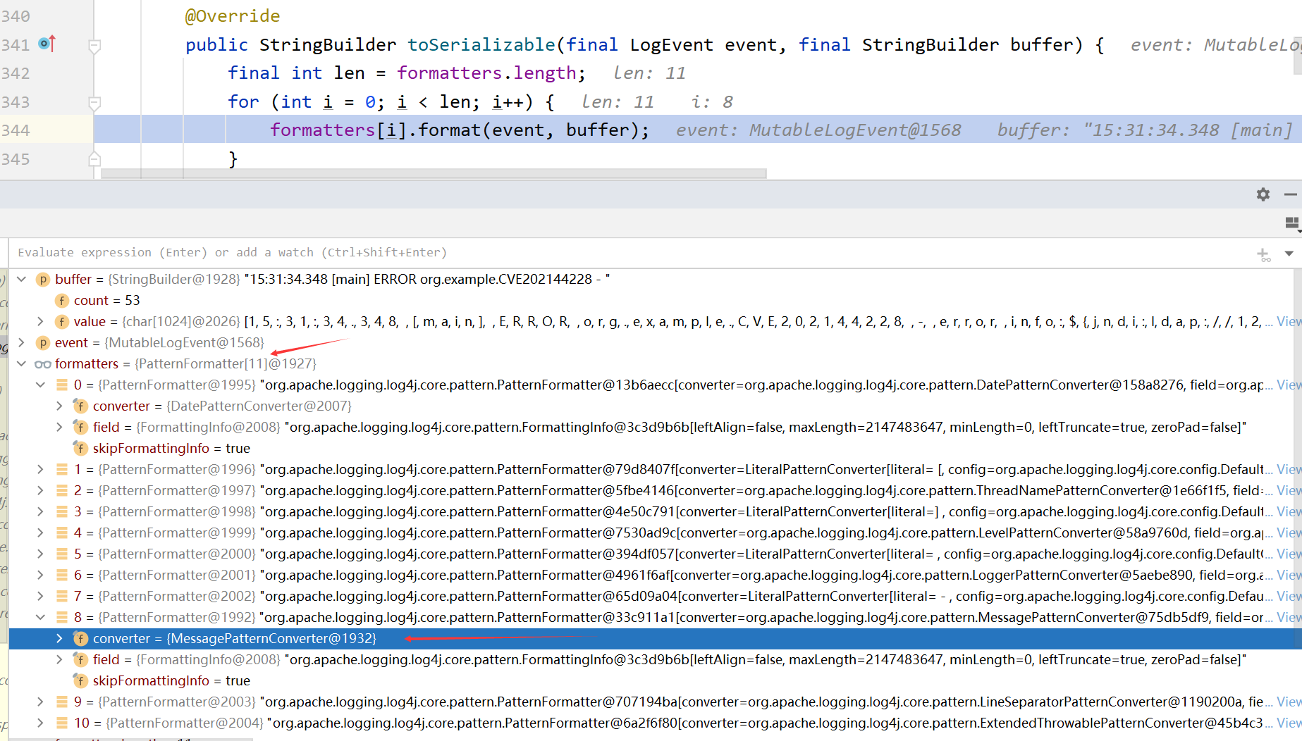Click array element icon of row 5
This screenshot has height=741, width=1302.
pyautogui.click(x=62, y=554)
